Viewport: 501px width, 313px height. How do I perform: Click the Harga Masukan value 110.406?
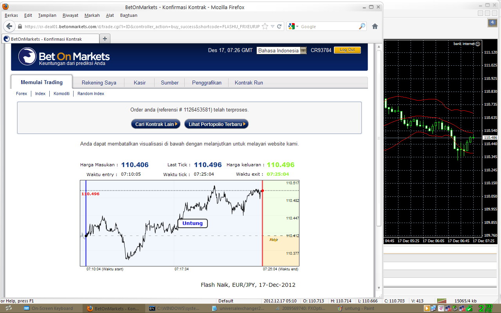click(x=135, y=165)
